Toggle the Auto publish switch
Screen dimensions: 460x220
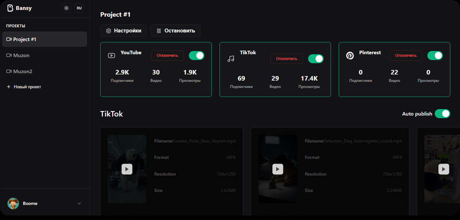442,114
